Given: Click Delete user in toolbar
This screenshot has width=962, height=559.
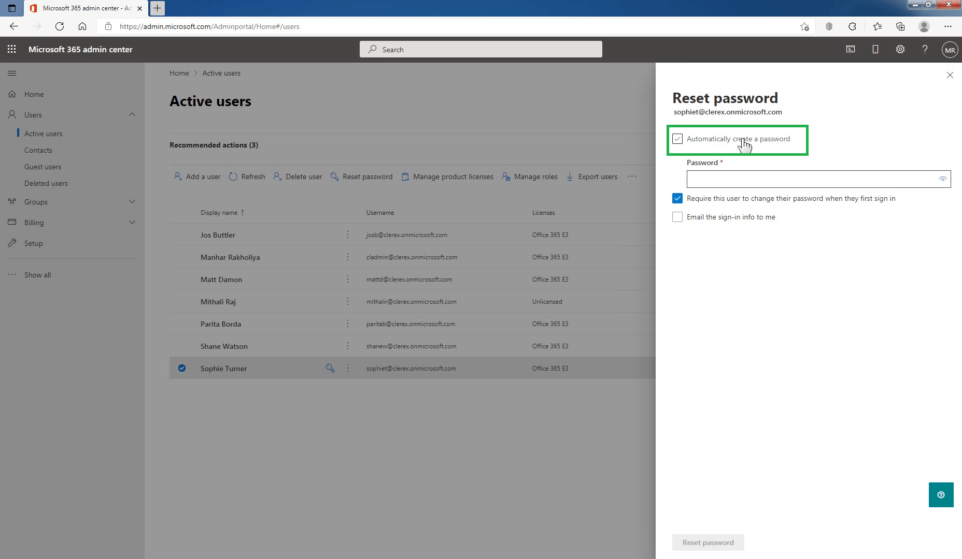Looking at the screenshot, I should point(298,176).
